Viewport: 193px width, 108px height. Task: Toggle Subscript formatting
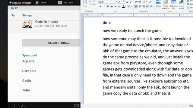tap(115, 7)
